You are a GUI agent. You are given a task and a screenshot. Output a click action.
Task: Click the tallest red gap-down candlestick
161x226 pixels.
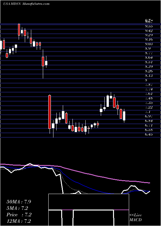coord(50,112)
